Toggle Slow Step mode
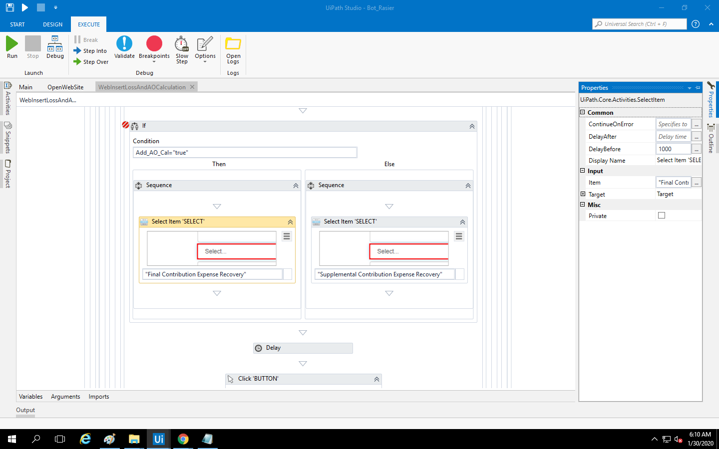Viewport: 719px width, 449px height. click(182, 50)
